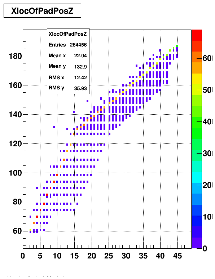Select the Mean y 132.9 statistics row
The width and height of the screenshot is (215, 279).
68,66
